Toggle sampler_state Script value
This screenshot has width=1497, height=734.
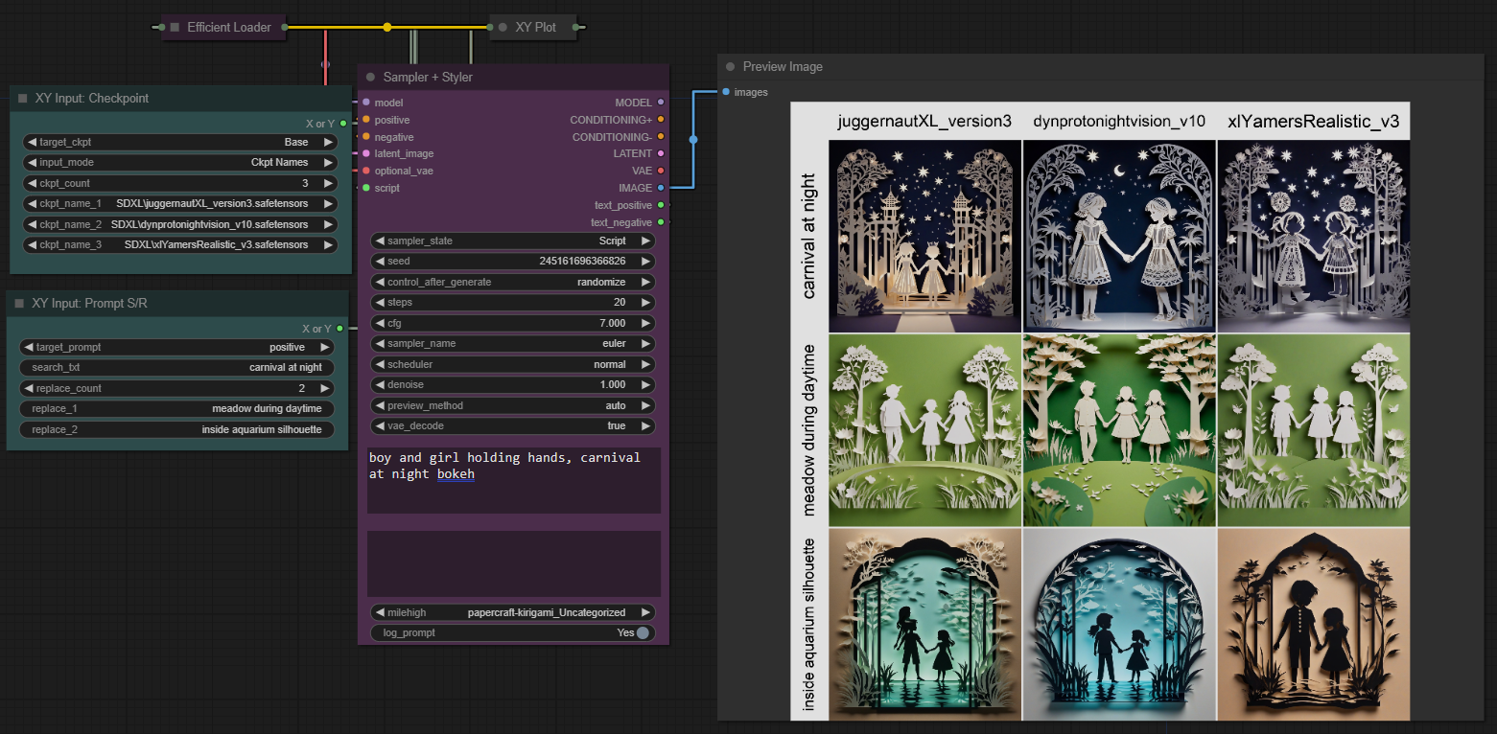[513, 241]
